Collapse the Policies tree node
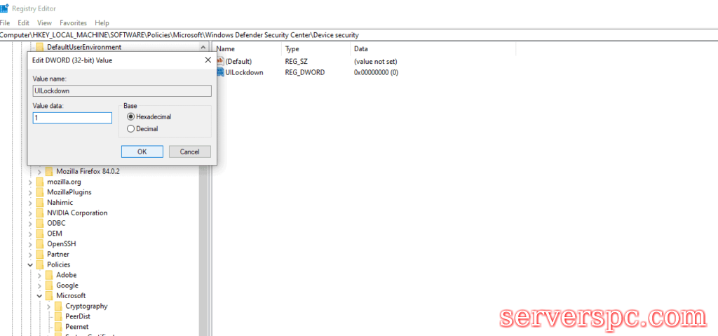This screenshot has height=336, width=718. tap(30, 264)
